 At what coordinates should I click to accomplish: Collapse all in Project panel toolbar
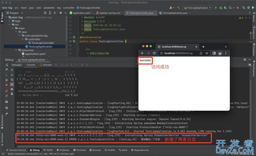click(x=55, y=13)
